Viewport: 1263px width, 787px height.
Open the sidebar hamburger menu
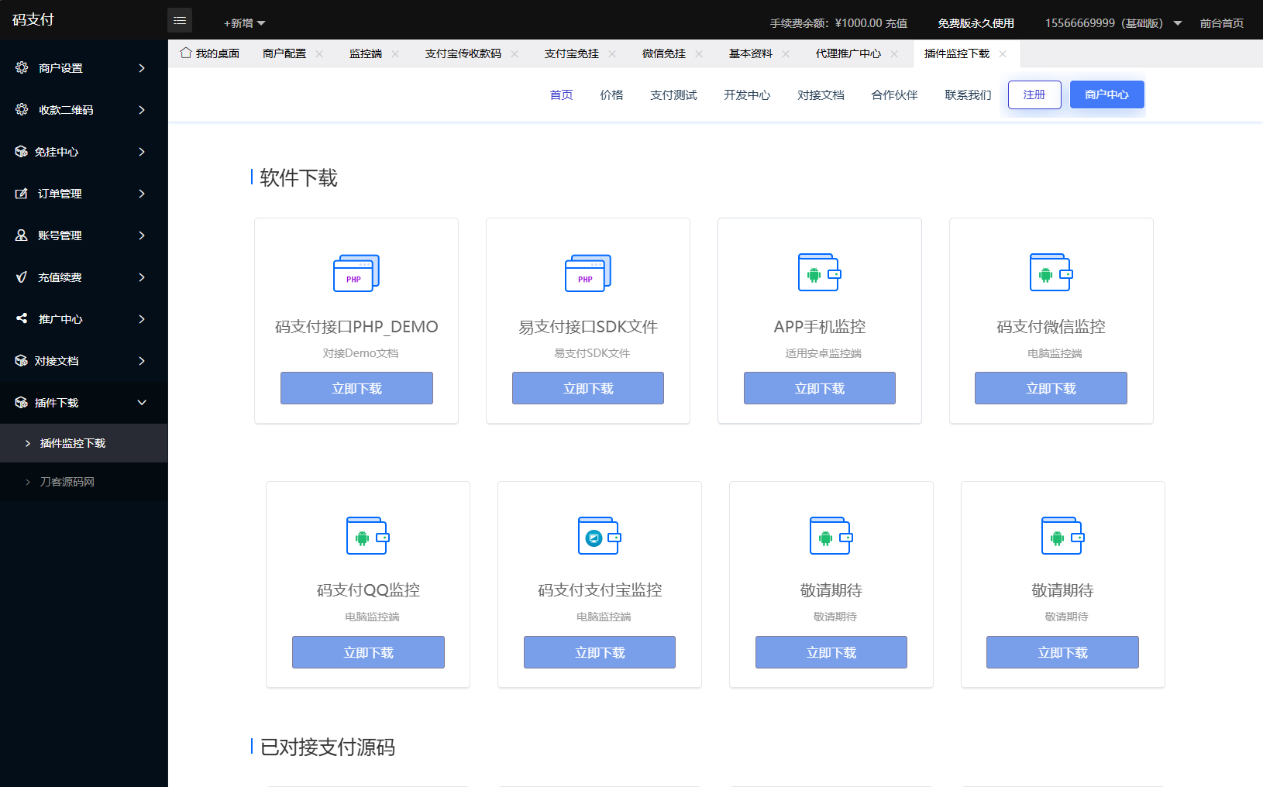tap(180, 20)
